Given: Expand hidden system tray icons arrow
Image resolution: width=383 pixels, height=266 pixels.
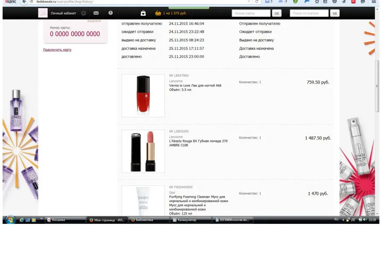Looking at the screenshot, I should coord(343,220).
